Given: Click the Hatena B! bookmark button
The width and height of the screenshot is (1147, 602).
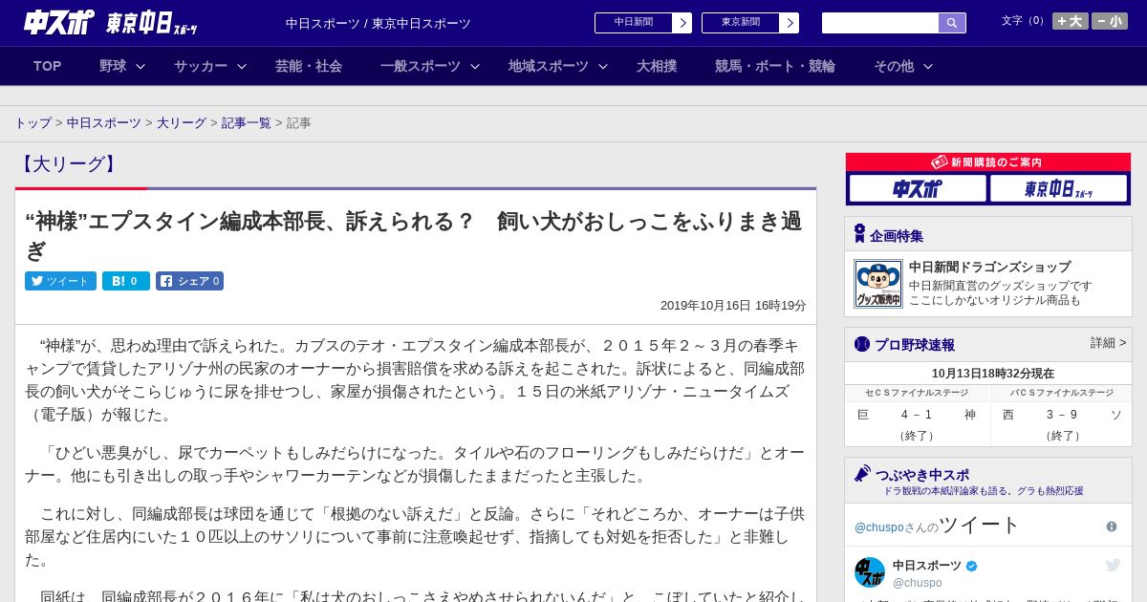Looking at the screenshot, I should 126,281.
